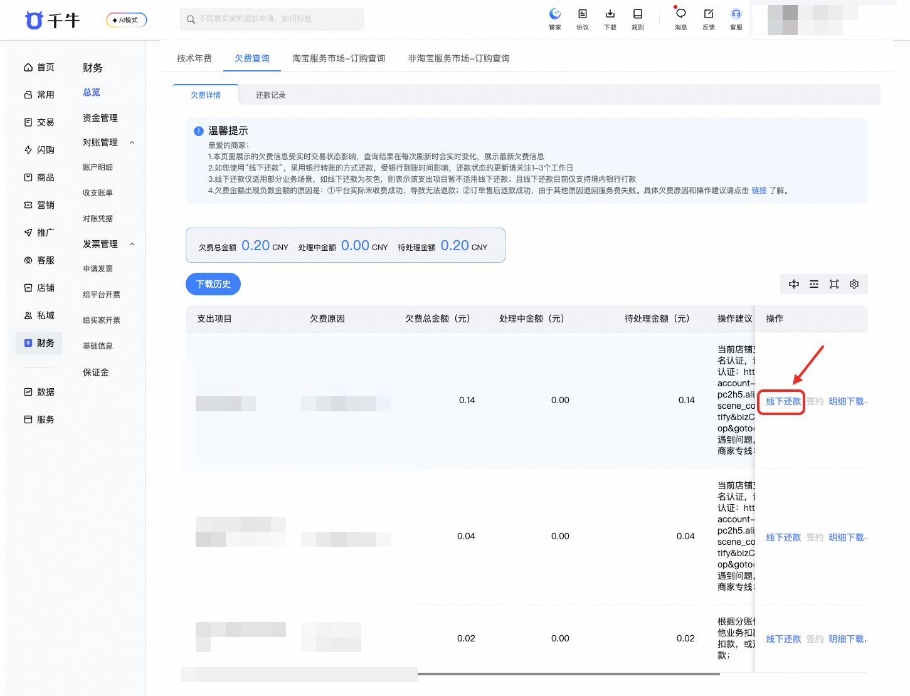The height and width of the screenshot is (696, 910).
Task: Focus the top search input field
Action: coord(272,19)
